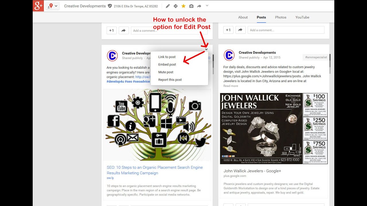This screenshot has width=367, height=206.
Task: Switch to the Photos tab
Action: (x=280, y=17)
